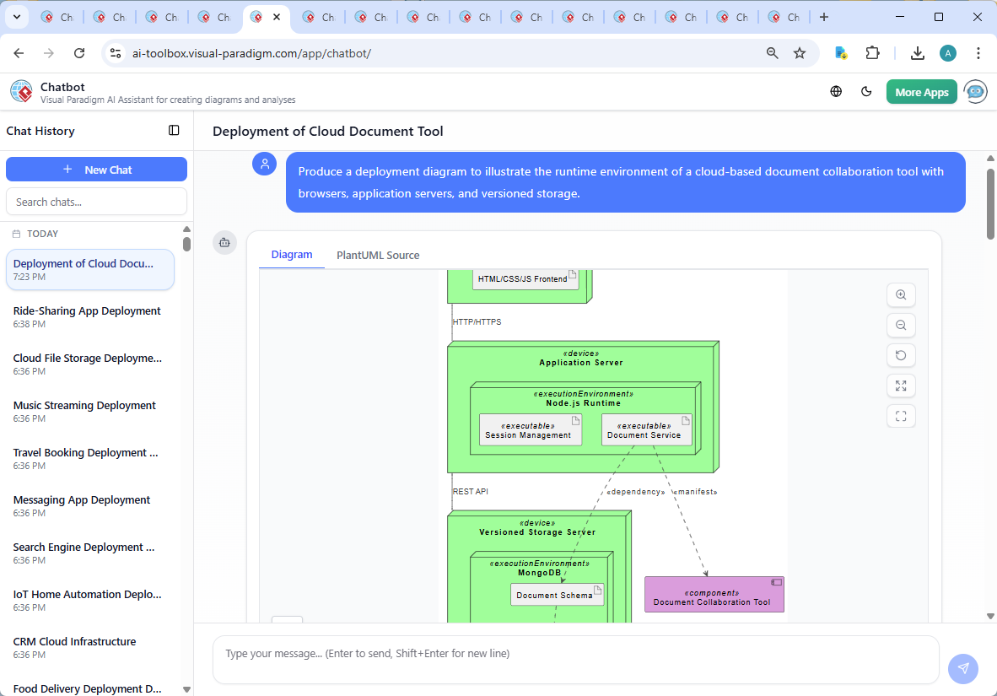Open the Chrome profile menu

[948, 52]
